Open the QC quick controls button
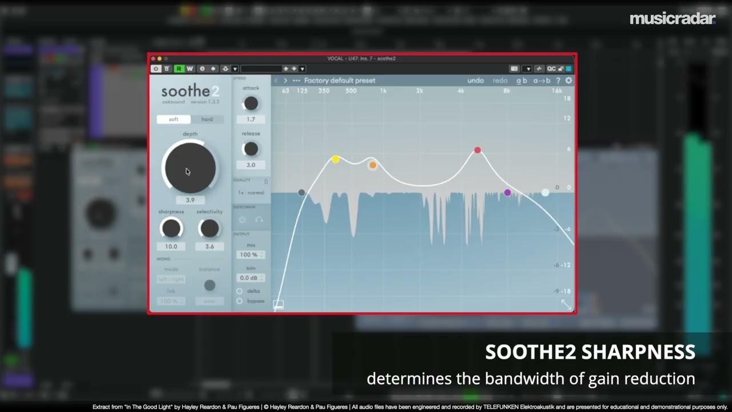The height and width of the screenshot is (412, 732). pyautogui.click(x=551, y=69)
